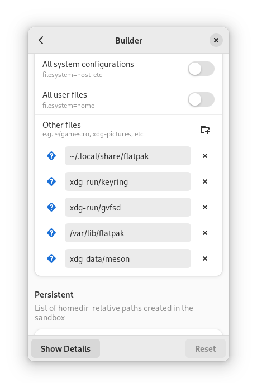Remove the xdg-data/meson entry
Screen dimensions: 257x383
[205, 258]
